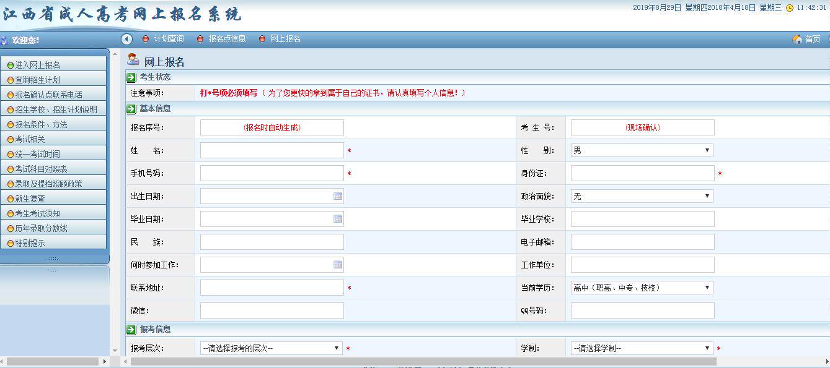
Task: Click the 欢迎您 sidebar header icon
Action: 4,40
